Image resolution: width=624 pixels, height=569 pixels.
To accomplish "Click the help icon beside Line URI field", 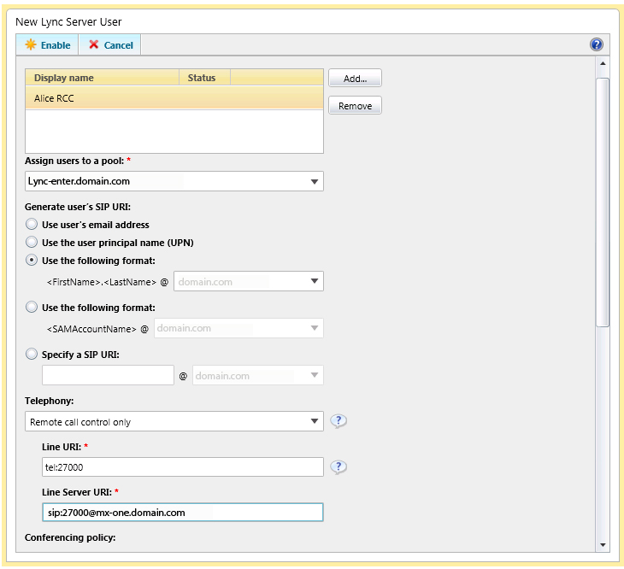I will click(338, 466).
